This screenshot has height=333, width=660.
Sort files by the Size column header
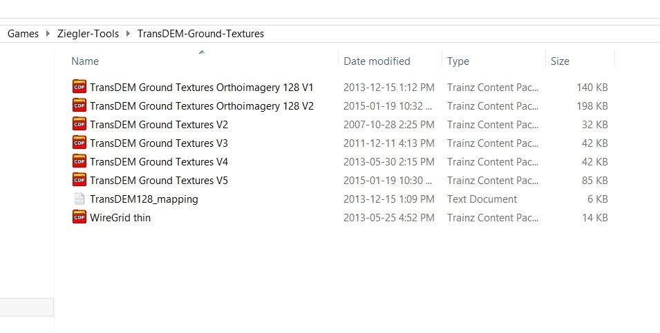[x=560, y=61]
